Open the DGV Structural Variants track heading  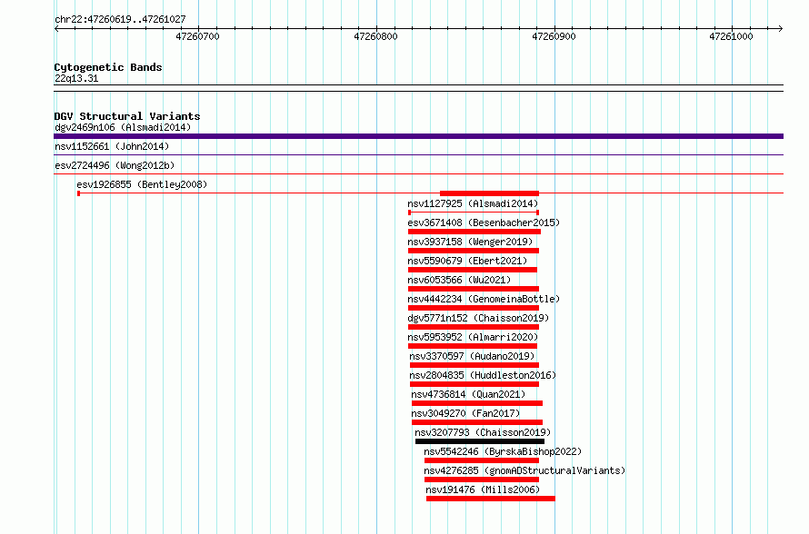pyautogui.click(x=127, y=116)
